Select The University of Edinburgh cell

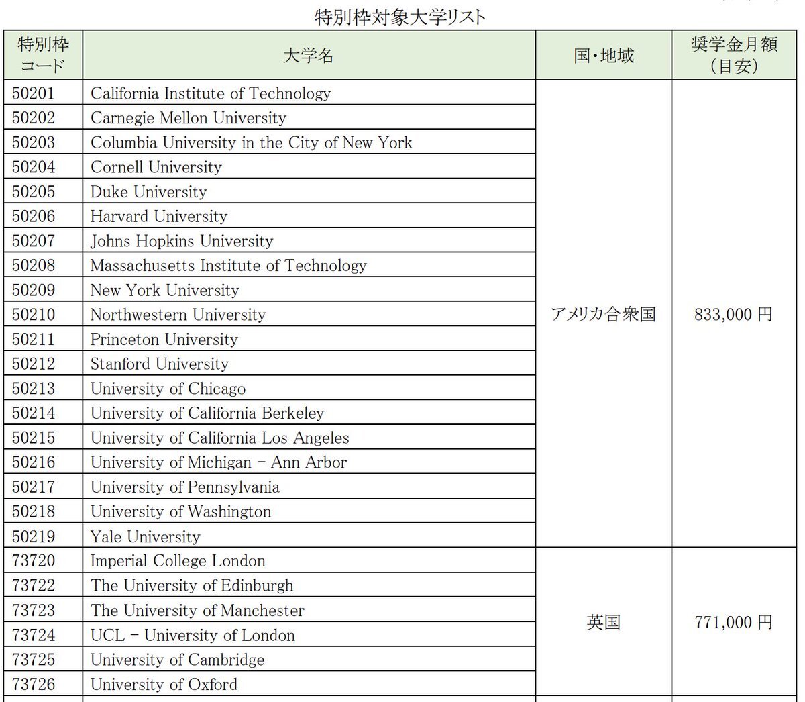click(309, 585)
